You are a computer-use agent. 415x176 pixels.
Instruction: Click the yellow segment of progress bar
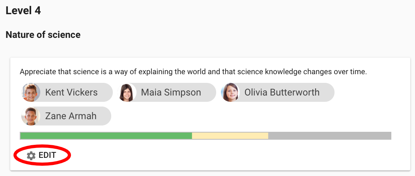tap(230, 136)
